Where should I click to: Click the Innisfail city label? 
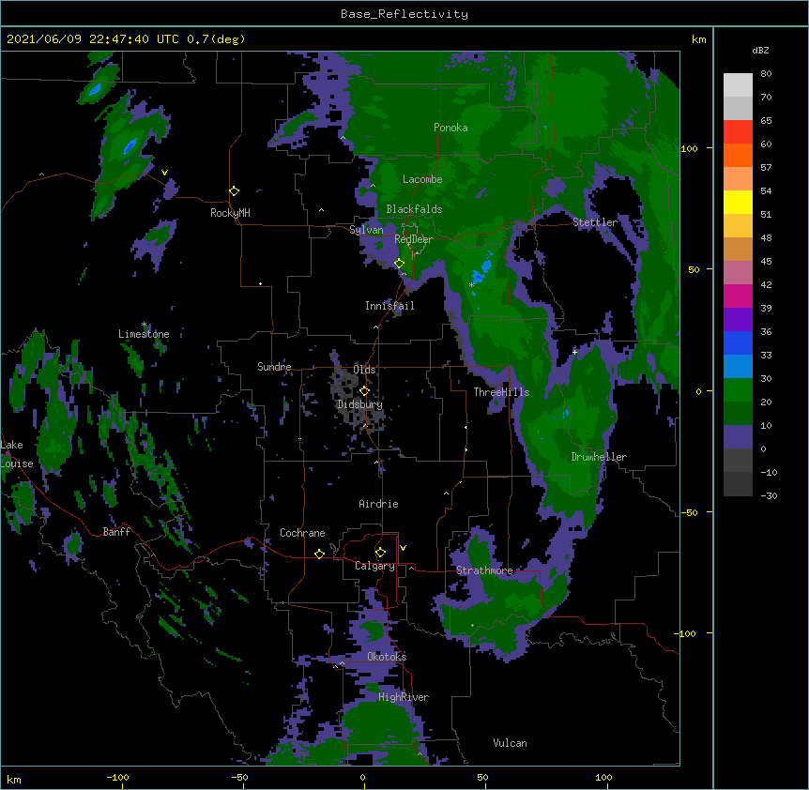click(389, 306)
